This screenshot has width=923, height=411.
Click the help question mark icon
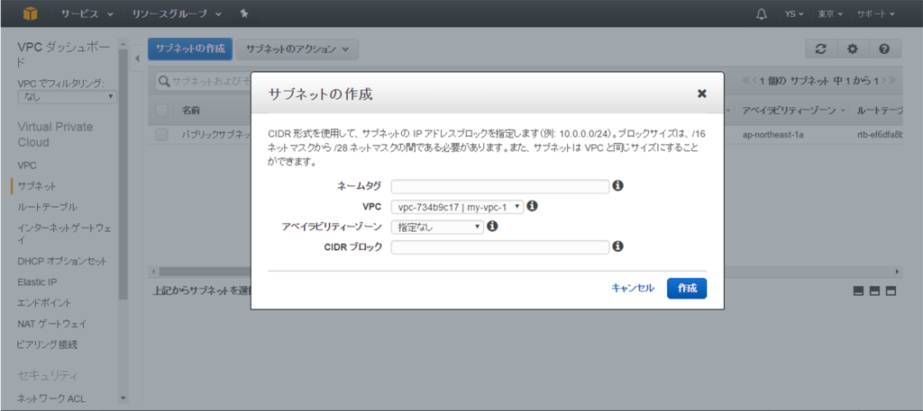[x=883, y=49]
